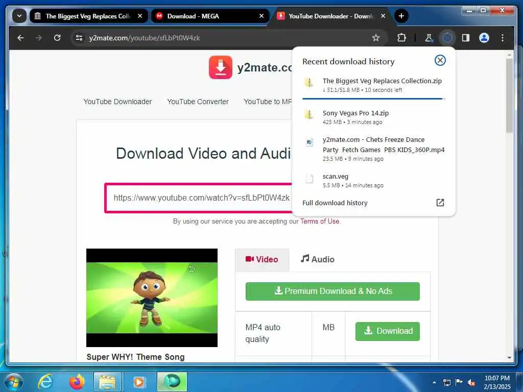
Task: Click the y2mate.com address bar URL
Action: click(145, 38)
